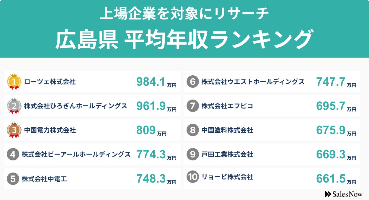Screen dimensions: 369x200
Task: Select 株式会社ひろぎんホールディングス entry
Action: point(76,106)
